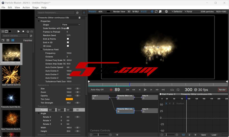The image size is (229, 137).
Task: Open the orange Tint Color swatch
Action: pyautogui.click(x=69, y=99)
